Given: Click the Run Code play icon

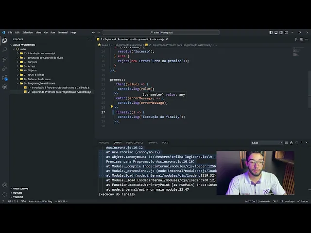Looking at the screenshot, I should (x=296, y=39).
